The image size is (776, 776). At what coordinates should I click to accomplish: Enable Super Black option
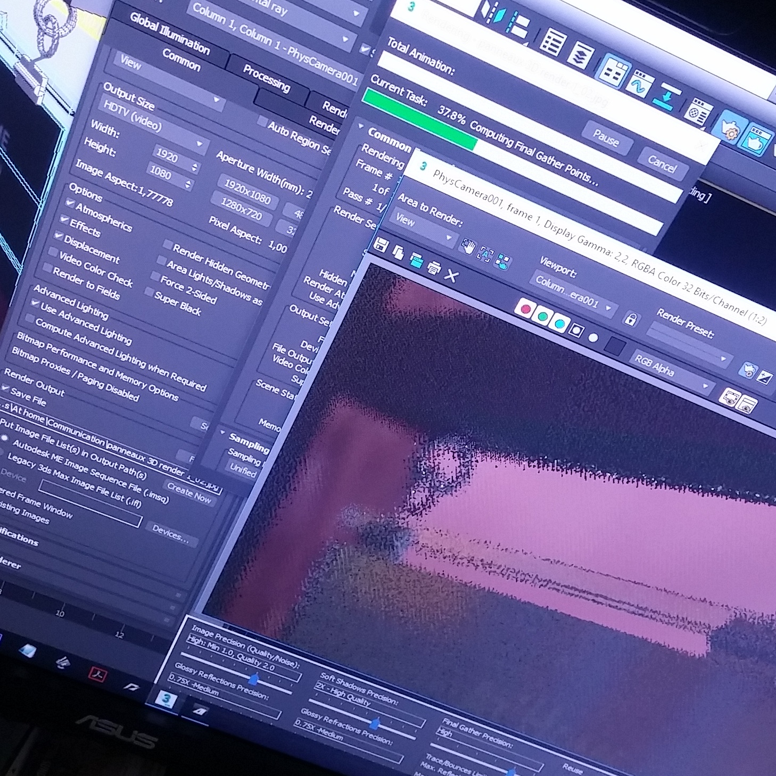(x=150, y=293)
